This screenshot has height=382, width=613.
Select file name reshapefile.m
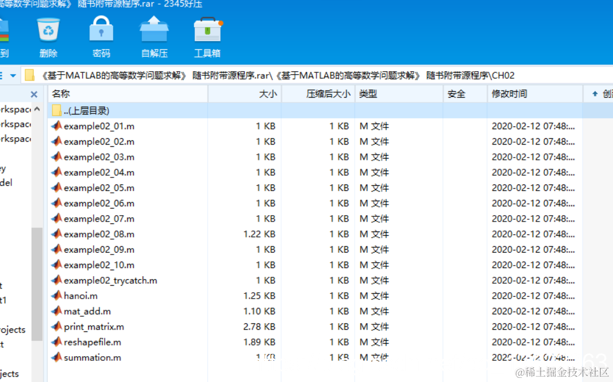click(x=92, y=342)
